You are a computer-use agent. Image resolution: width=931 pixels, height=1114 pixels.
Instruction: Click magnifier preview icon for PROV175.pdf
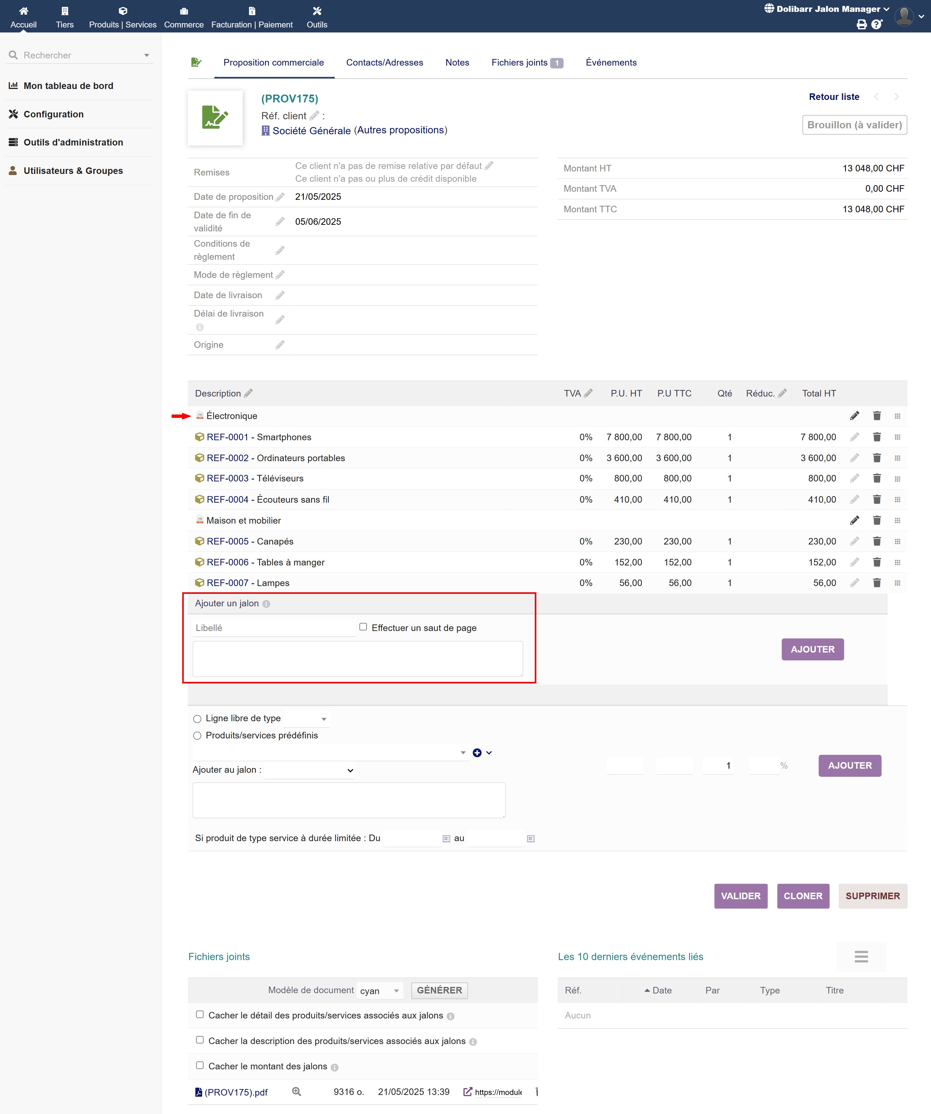click(x=296, y=1092)
